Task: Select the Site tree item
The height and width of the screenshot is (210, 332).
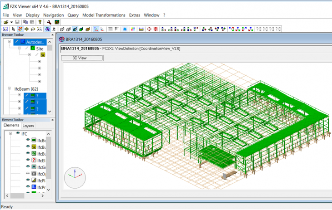Action: pos(40,49)
